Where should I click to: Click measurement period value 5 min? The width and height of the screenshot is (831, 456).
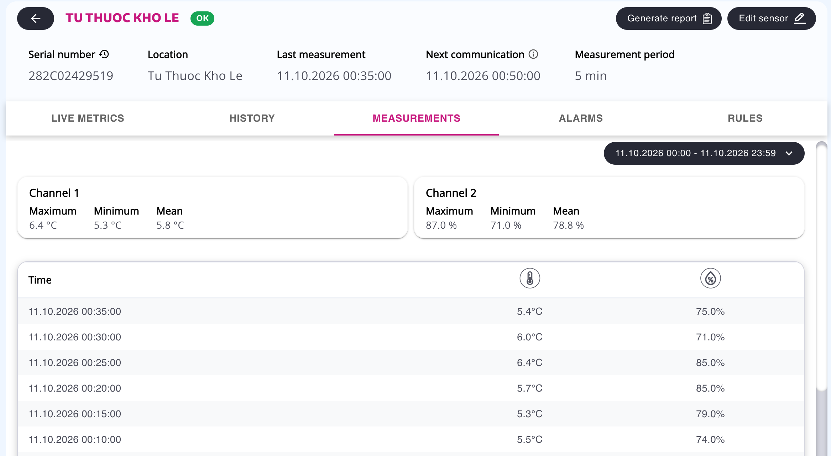point(591,76)
